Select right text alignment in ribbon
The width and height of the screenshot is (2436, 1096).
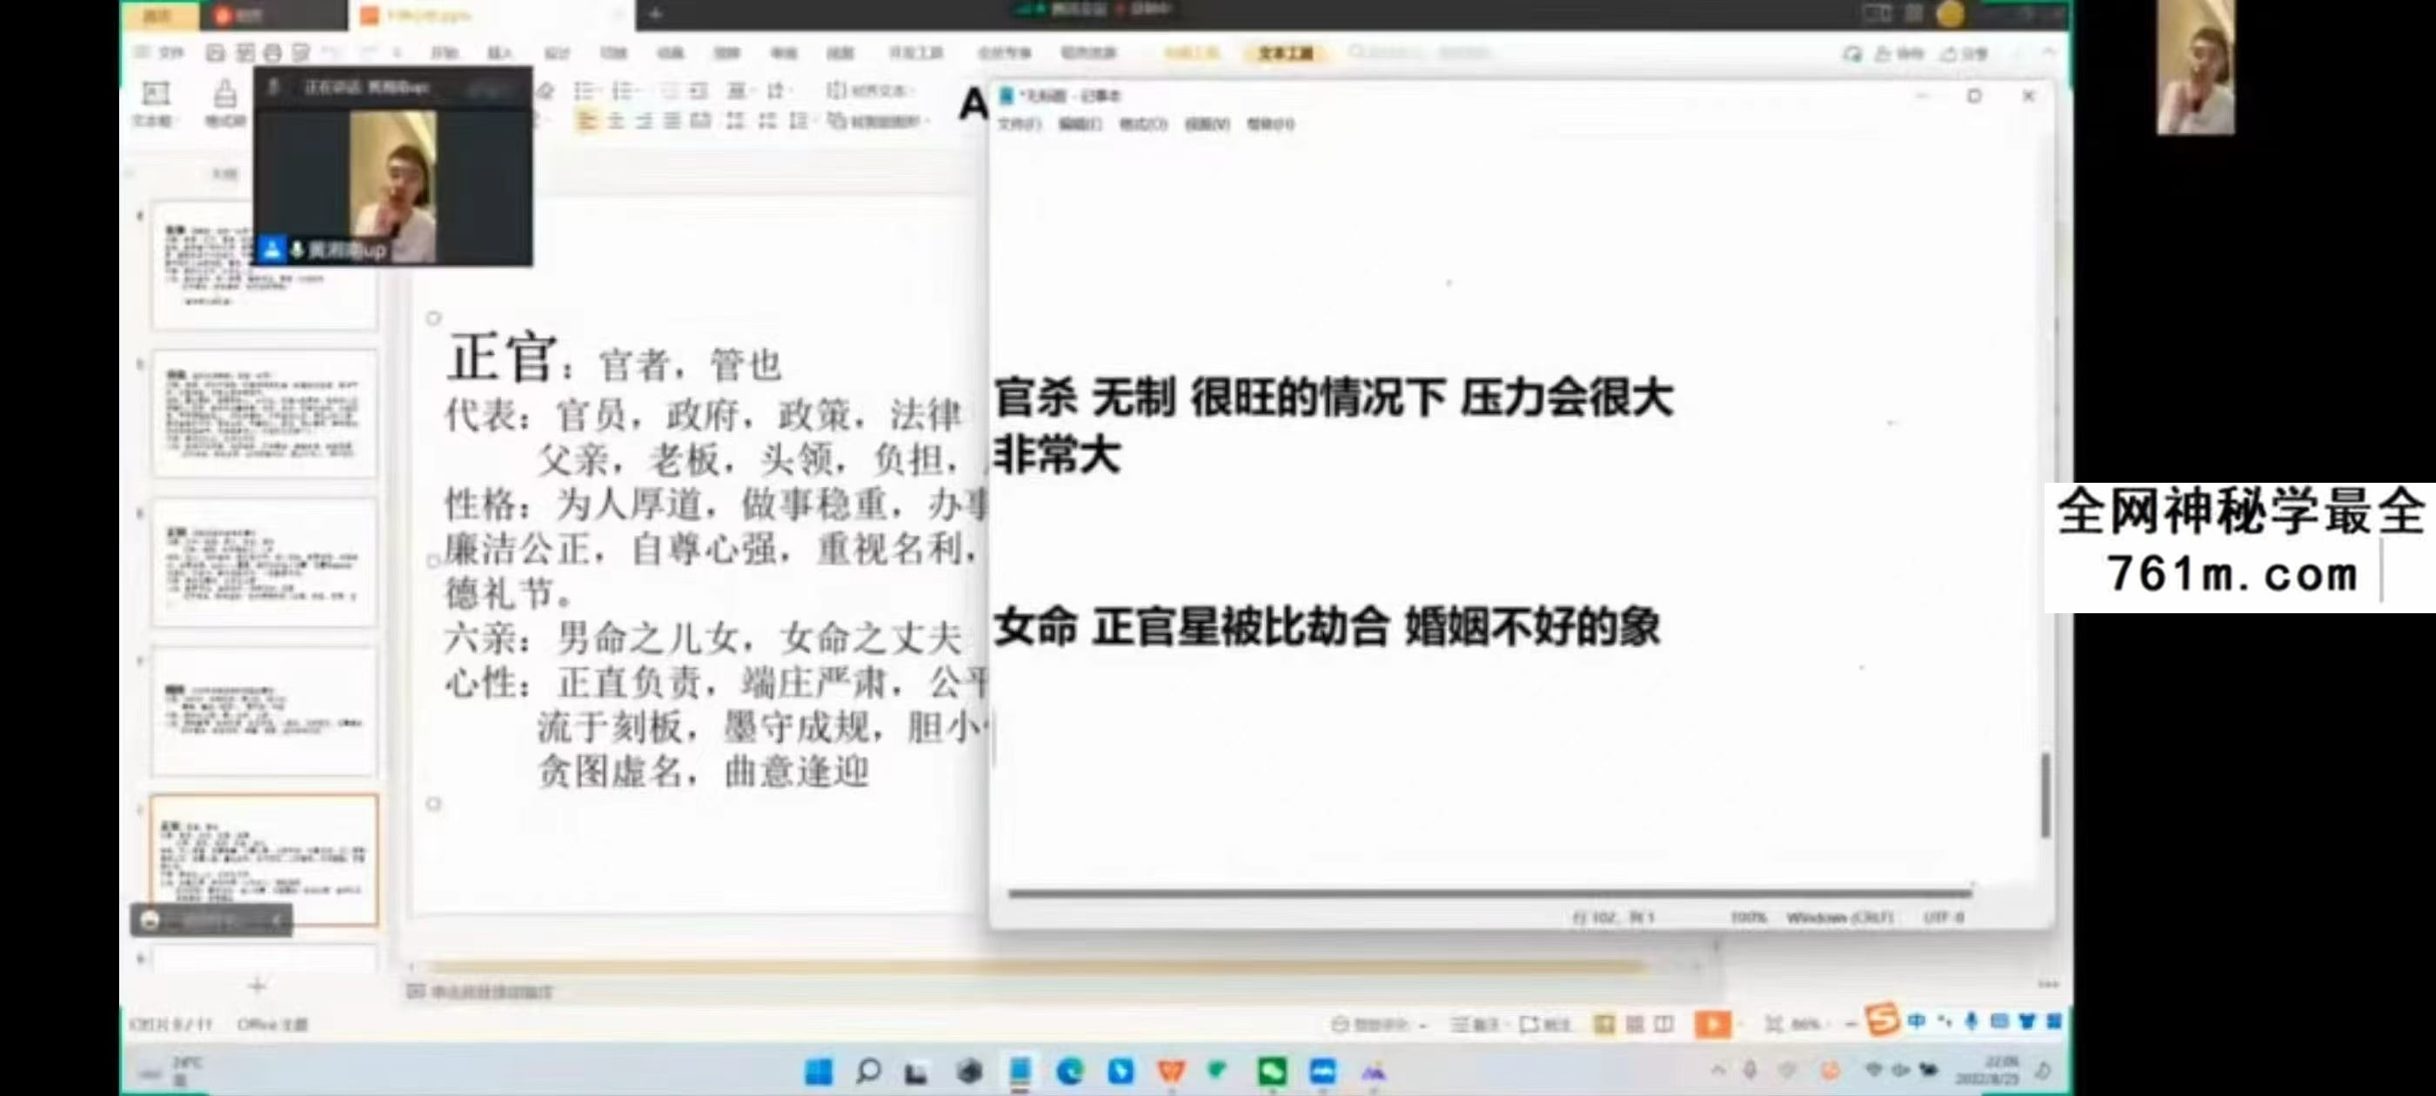pos(644,121)
